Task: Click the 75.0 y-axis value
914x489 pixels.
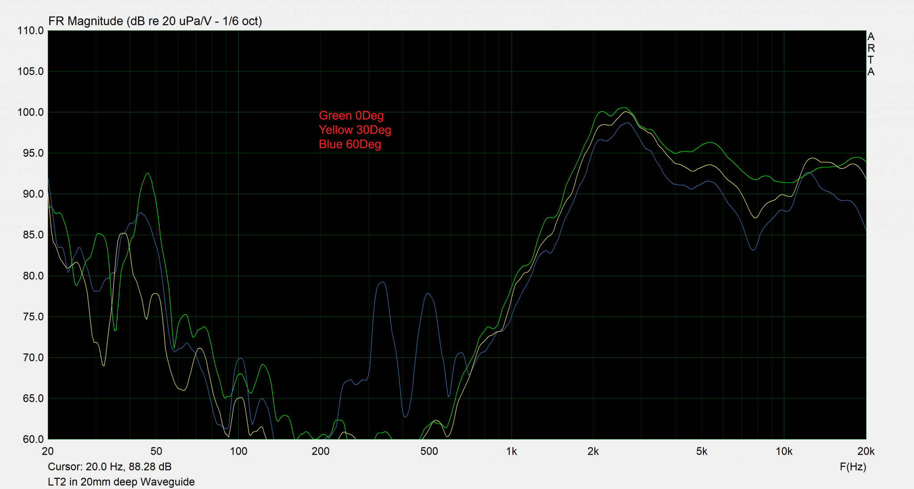Action: [33, 317]
